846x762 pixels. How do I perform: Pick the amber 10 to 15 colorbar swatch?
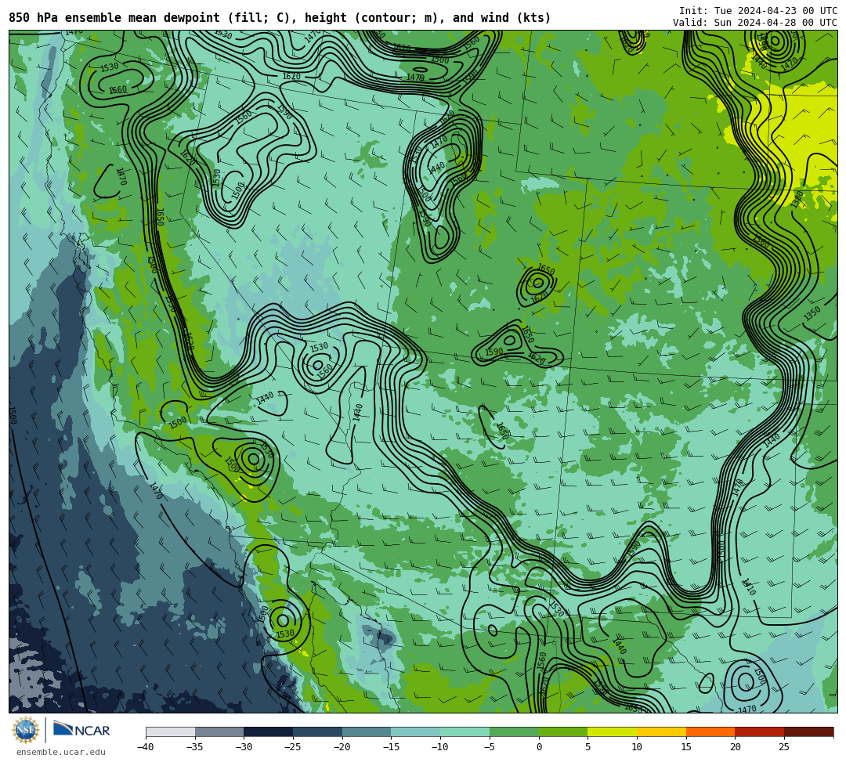coord(661,731)
